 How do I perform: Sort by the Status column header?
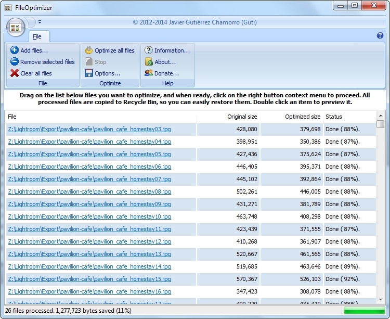click(x=349, y=117)
